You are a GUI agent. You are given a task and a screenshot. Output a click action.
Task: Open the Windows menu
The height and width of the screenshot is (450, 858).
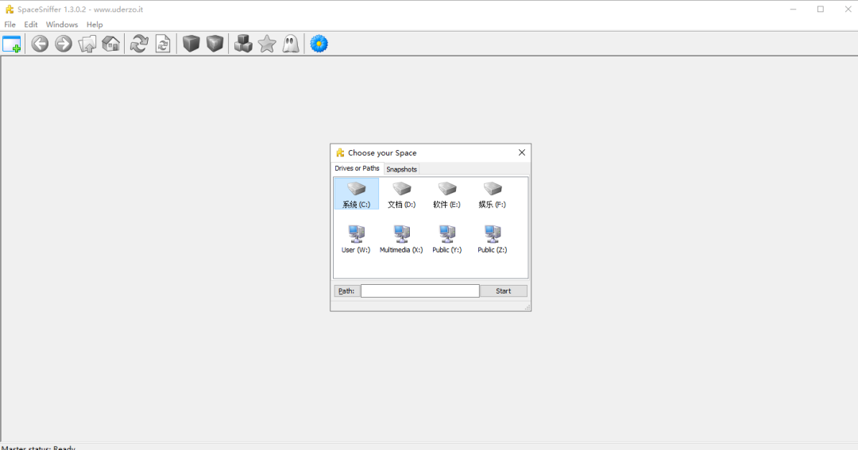click(x=62, y=25)
